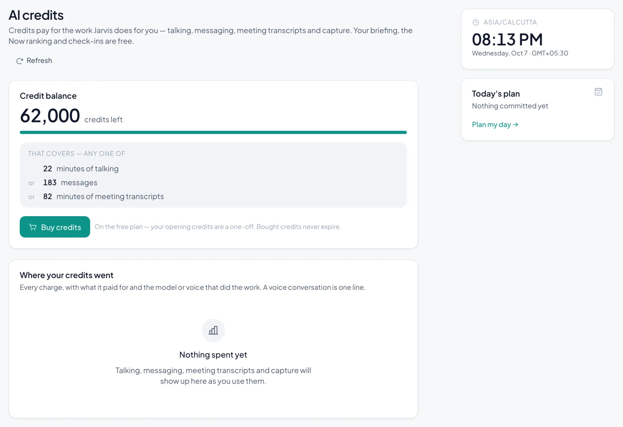Click the credit balance progress bar
Image resolution: width=623 pixels, height=427 pixels.
pyautogui.click(x=213, y=132)
